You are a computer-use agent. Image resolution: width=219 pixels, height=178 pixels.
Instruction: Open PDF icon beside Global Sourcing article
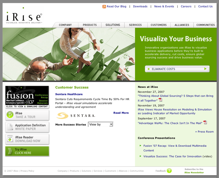pos(160,100)
